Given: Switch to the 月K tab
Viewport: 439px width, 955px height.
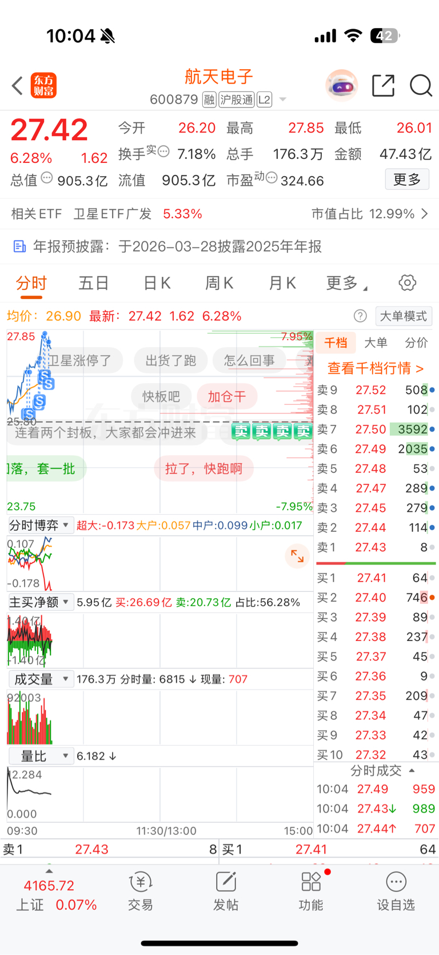Looking at the screenshot, I should point(282,283).
